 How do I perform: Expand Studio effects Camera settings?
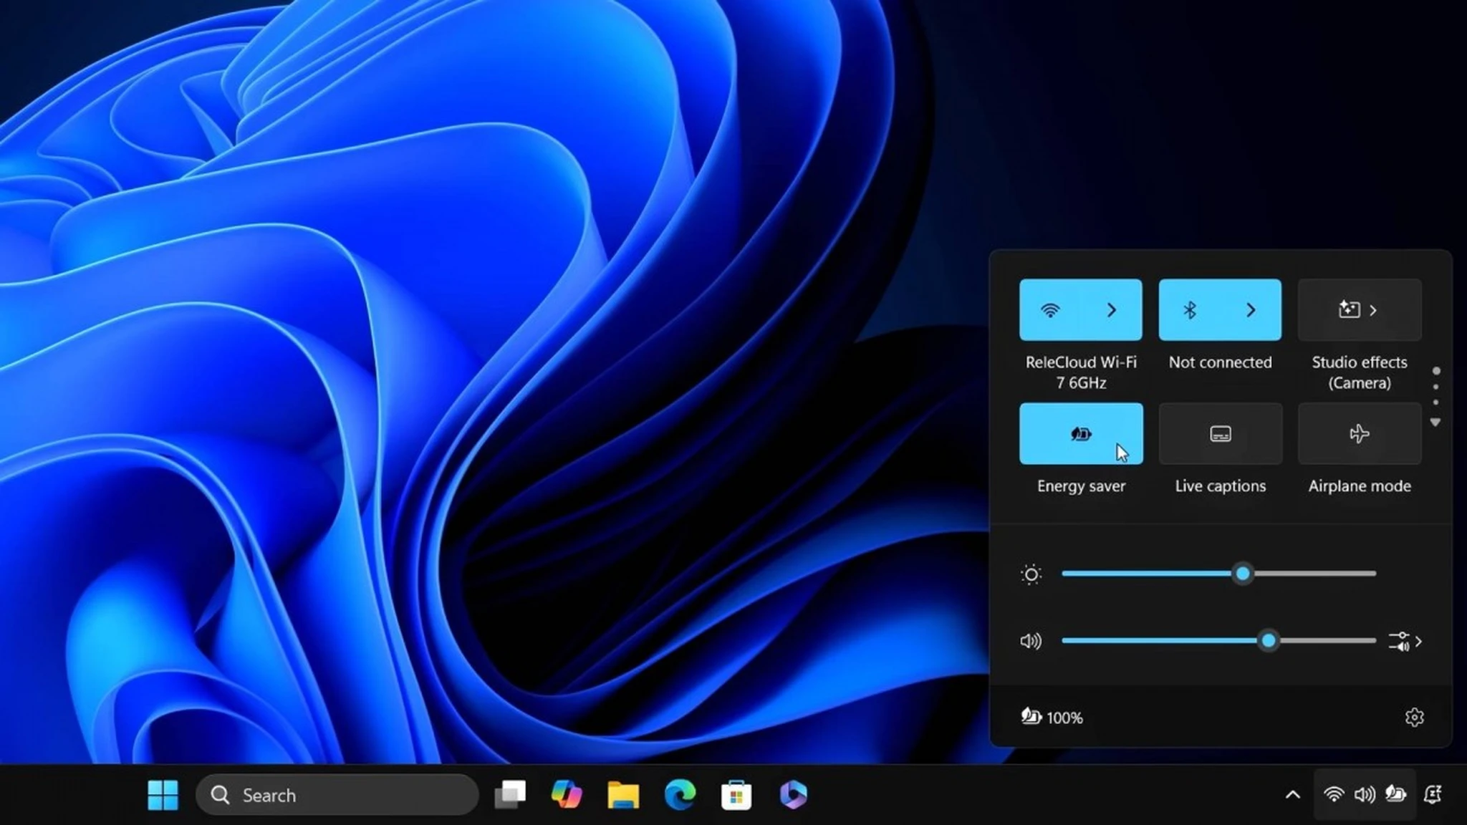pyautogui.click(x=1373, y=310)
